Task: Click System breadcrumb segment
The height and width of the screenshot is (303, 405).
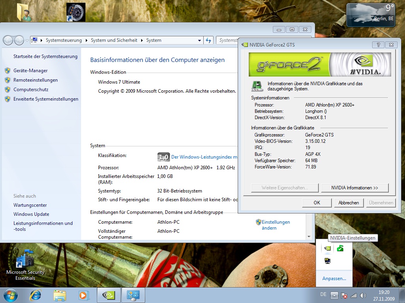Action: (x=154, y=40)
